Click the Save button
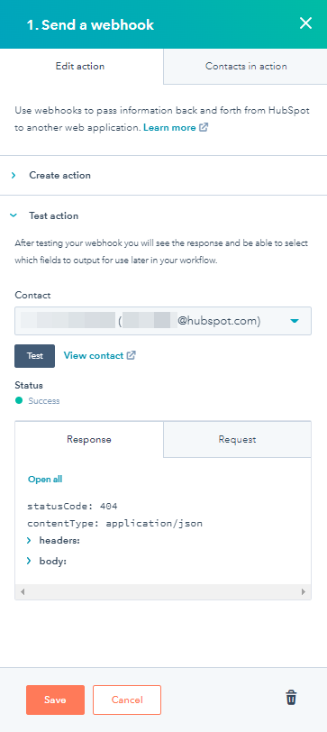 point(55,700)
